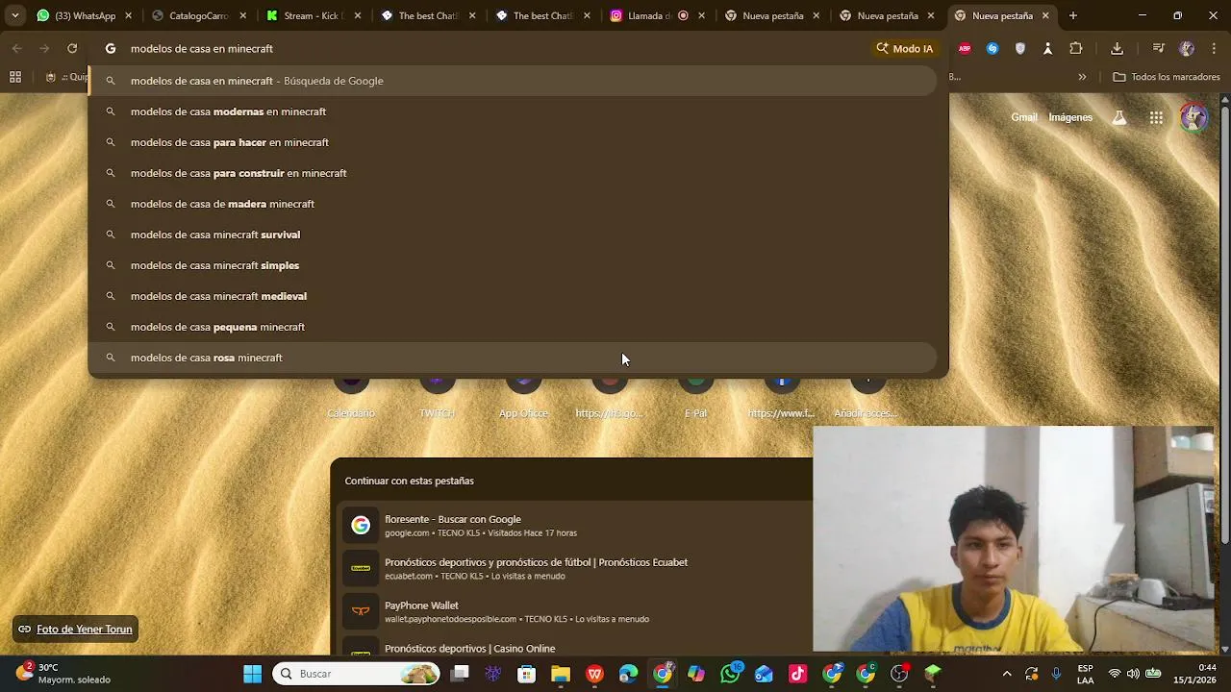This screenshot has height=692, width=1231.
Task: Expand hidden bookmarks with double chevron
Action: (x=1082, y=77)
